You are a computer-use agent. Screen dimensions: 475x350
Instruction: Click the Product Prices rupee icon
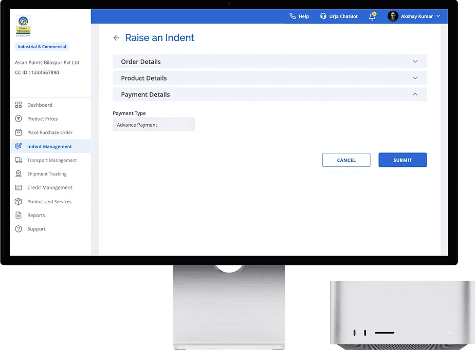tap(19, 119)
